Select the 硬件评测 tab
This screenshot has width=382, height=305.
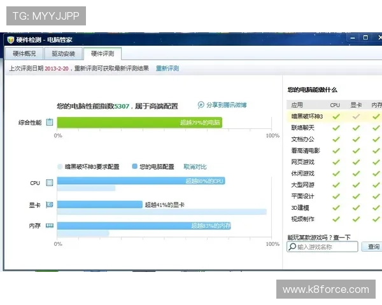click(x=103, y=53)
